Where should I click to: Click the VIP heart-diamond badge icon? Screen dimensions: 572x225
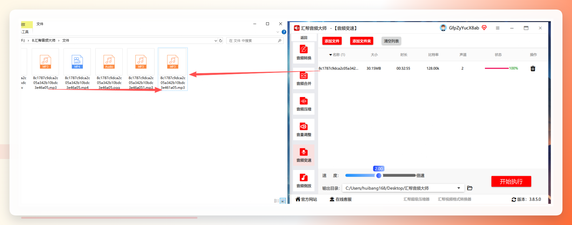tap(484, 28)
